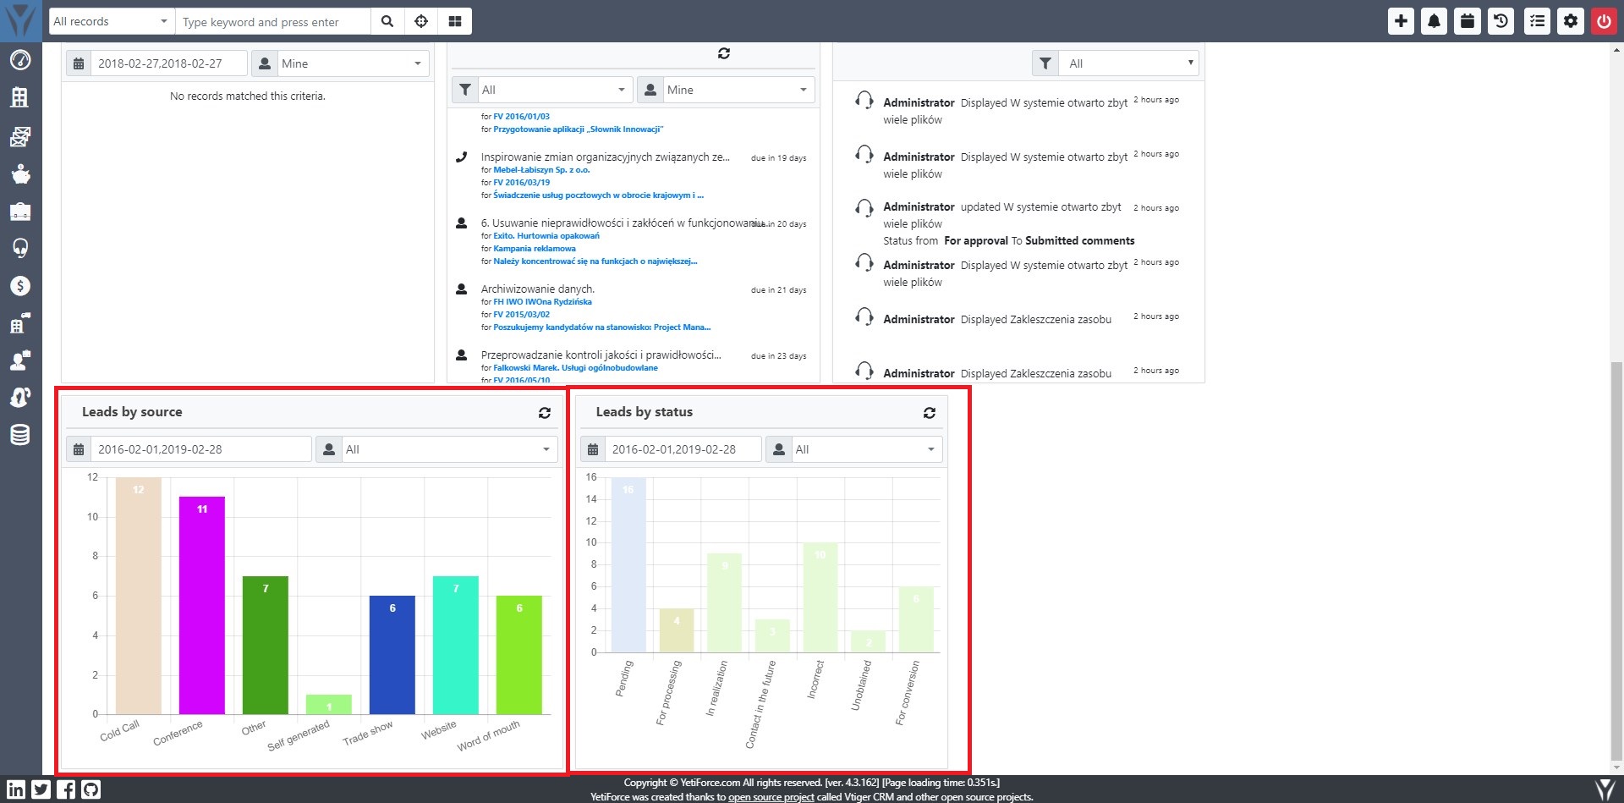1624x803 pixels.
Task: Click the Leads by source date range field
Action: click(x=201, y=449)
